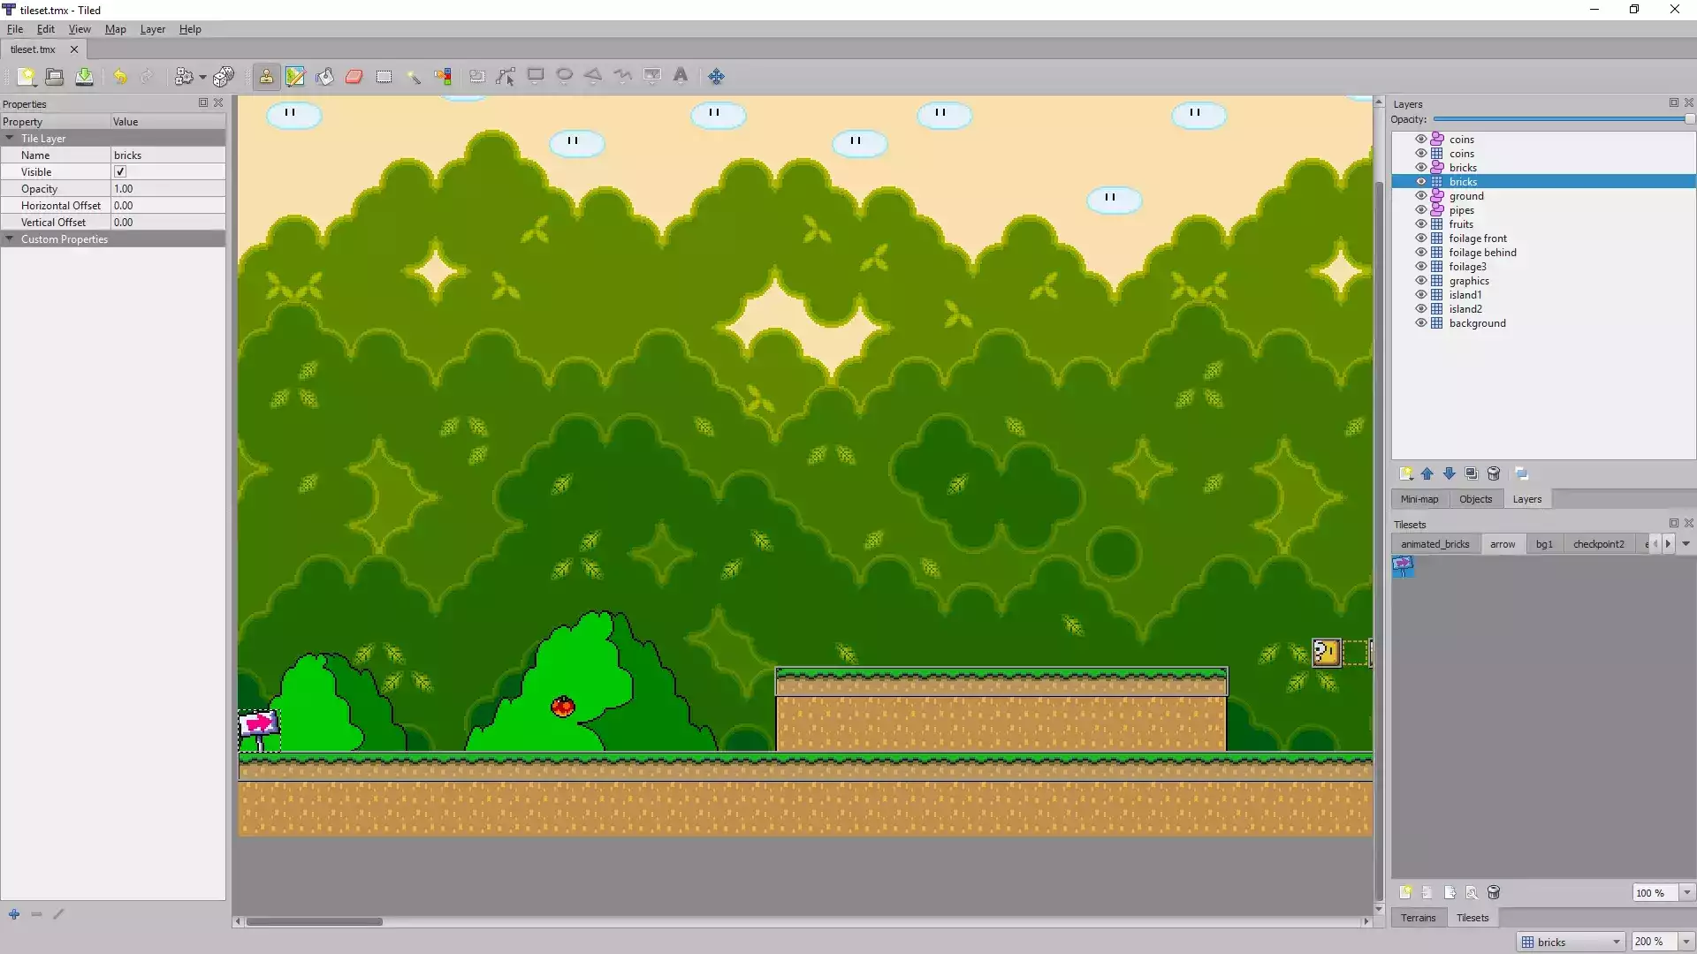The width and height of the screenshot is (1697, 954).
Task: Select the foliage front layer
Action: (x=1478, y=238)
